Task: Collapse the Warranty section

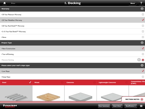Action: pos(142,9)
